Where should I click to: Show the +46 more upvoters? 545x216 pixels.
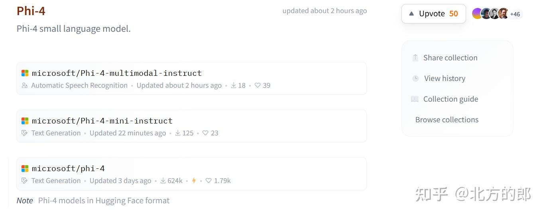(515, 14)
